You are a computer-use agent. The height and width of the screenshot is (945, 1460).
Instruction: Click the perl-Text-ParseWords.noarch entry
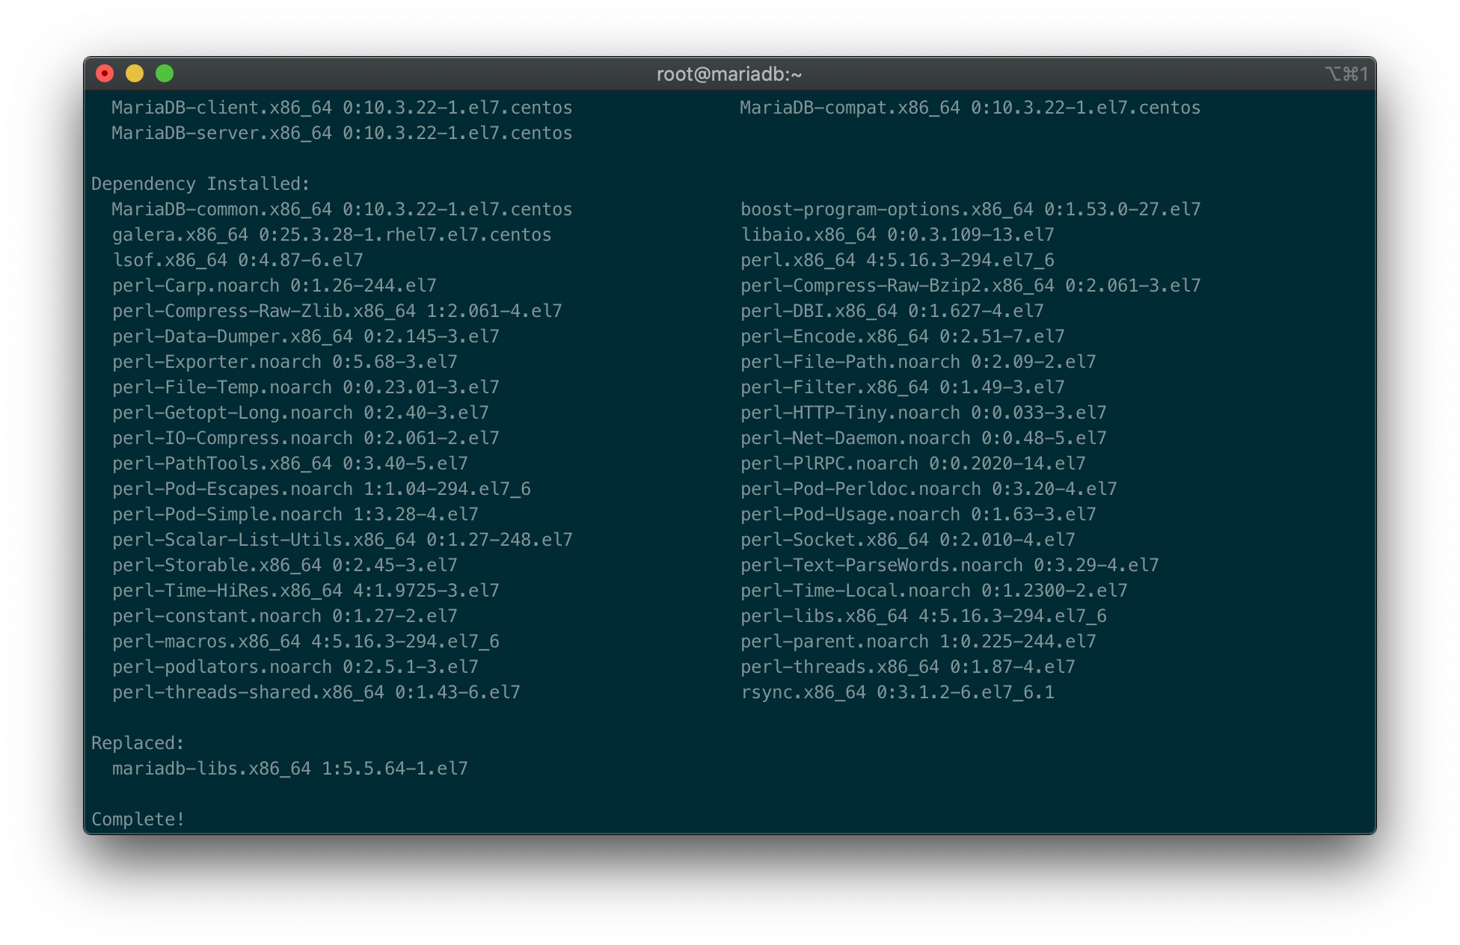pyautogui.click(x=949, y=565)
